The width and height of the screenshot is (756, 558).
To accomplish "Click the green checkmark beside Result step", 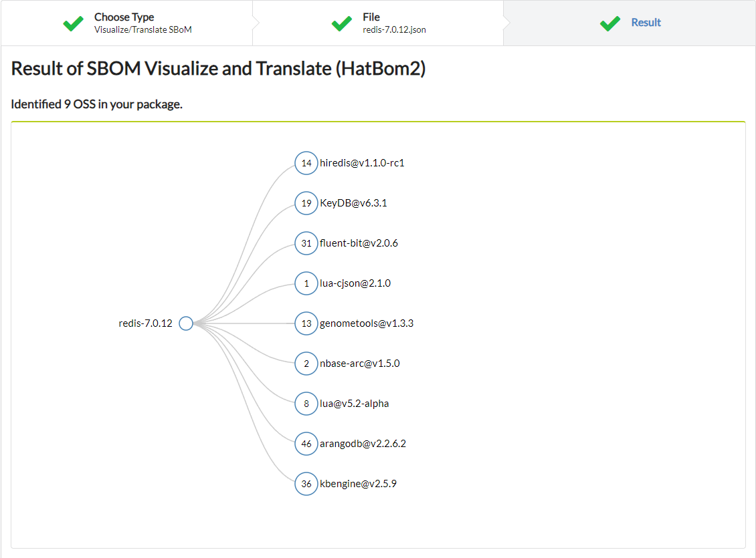I will (610, 24).
